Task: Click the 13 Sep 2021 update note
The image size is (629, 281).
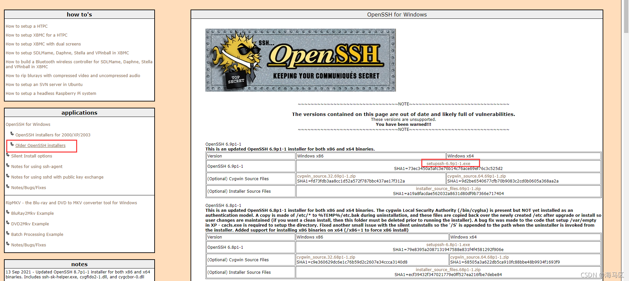Action: point(78,275)
